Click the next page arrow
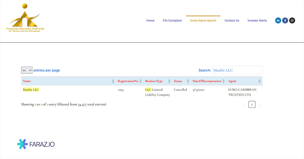Viewport: 304px width, 159px height. (259, 104)
